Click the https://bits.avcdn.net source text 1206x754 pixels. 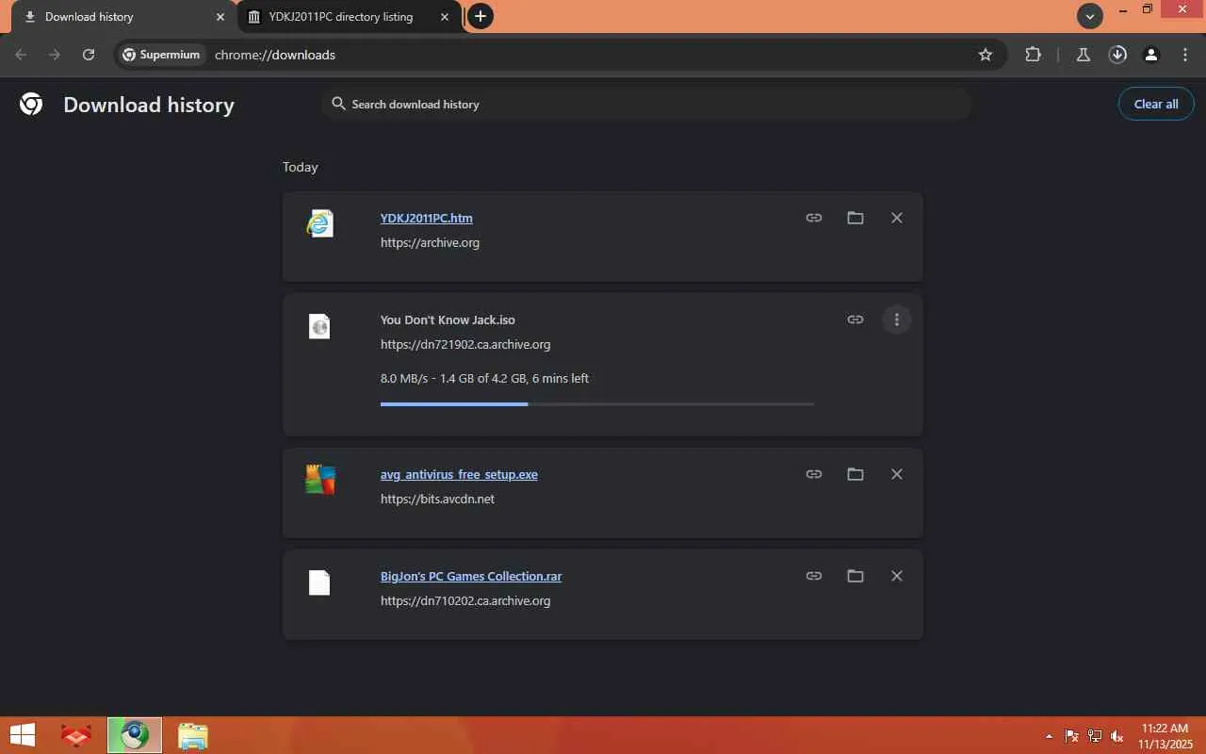click(x=437, y=499)
